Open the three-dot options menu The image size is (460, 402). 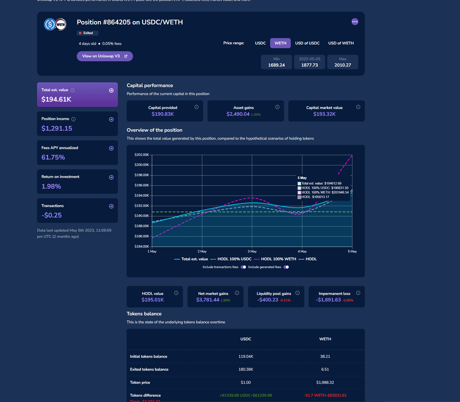pos(355,22)
